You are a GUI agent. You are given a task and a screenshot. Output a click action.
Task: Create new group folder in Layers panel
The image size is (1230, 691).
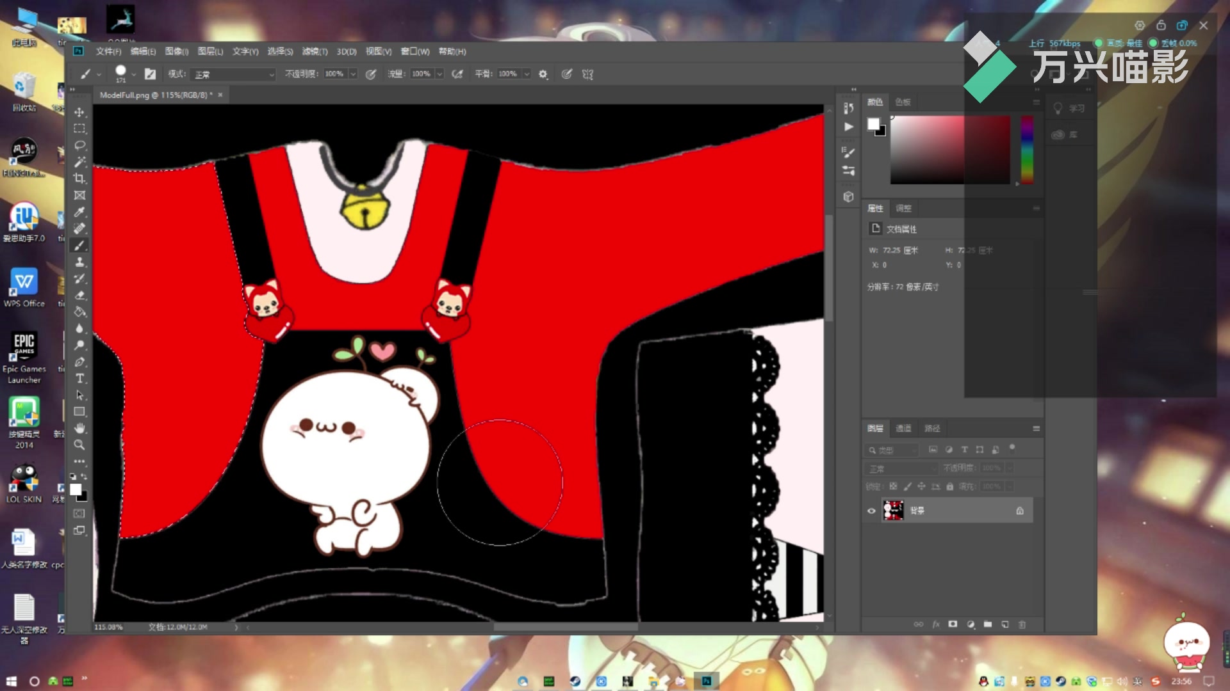pyautogui.click(x=987, y=624)
